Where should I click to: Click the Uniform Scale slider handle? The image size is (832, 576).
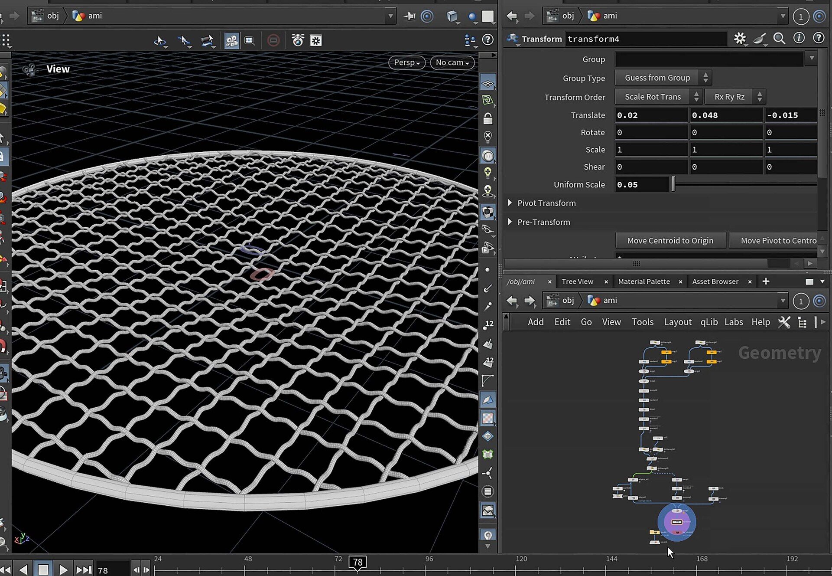(x=673, y=184)
